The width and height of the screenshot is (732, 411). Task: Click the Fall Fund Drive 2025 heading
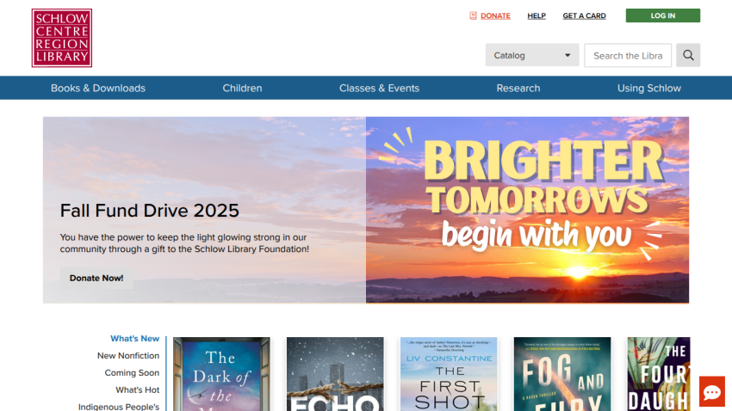pyautogui.click(x=149, y=211)
